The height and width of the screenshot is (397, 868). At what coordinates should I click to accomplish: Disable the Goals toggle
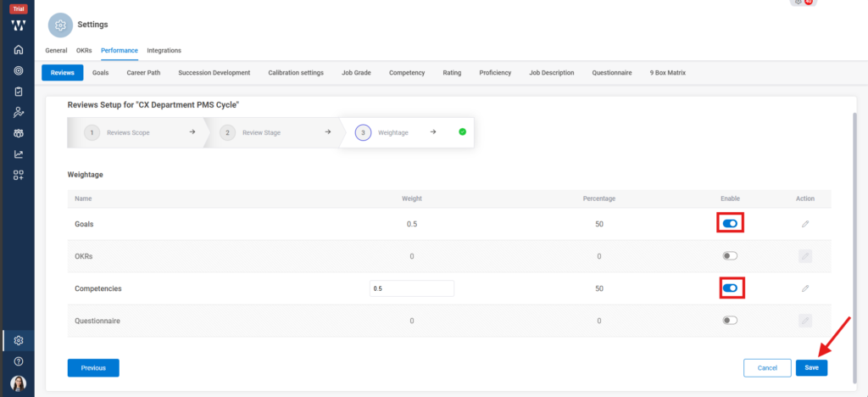click(730, 224)
